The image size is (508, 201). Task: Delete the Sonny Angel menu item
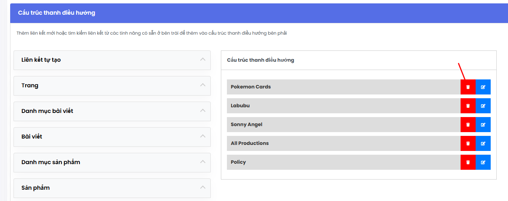tap(468, 125)
